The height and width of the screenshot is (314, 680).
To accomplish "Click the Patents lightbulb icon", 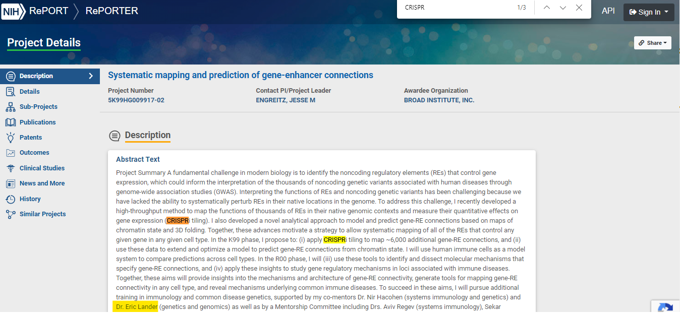I will pyautogui.click(x=11, y=137).
